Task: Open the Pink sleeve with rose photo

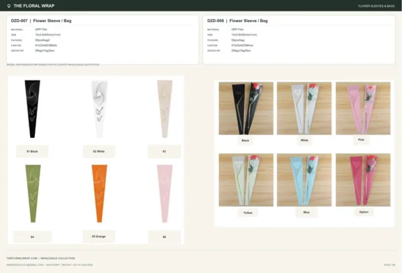Action: 363,108
